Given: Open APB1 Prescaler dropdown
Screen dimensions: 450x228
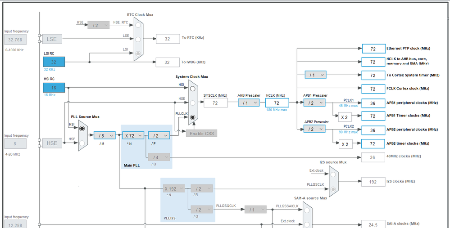Looking at the screenshot, I should [314, 103].
